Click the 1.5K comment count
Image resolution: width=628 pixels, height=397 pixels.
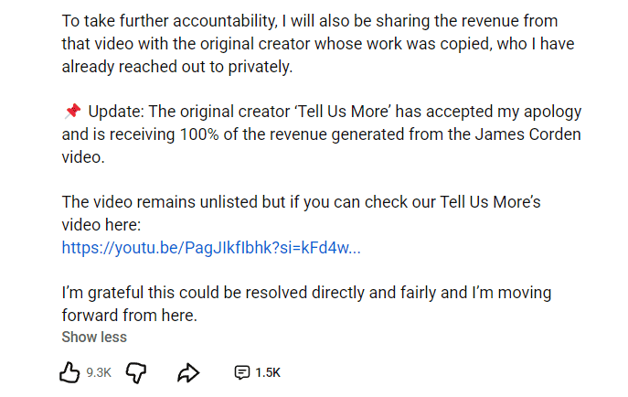268,372
